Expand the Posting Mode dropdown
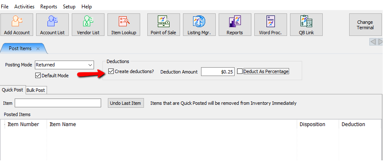Screen dimensions: 384x162 point(90,65)
